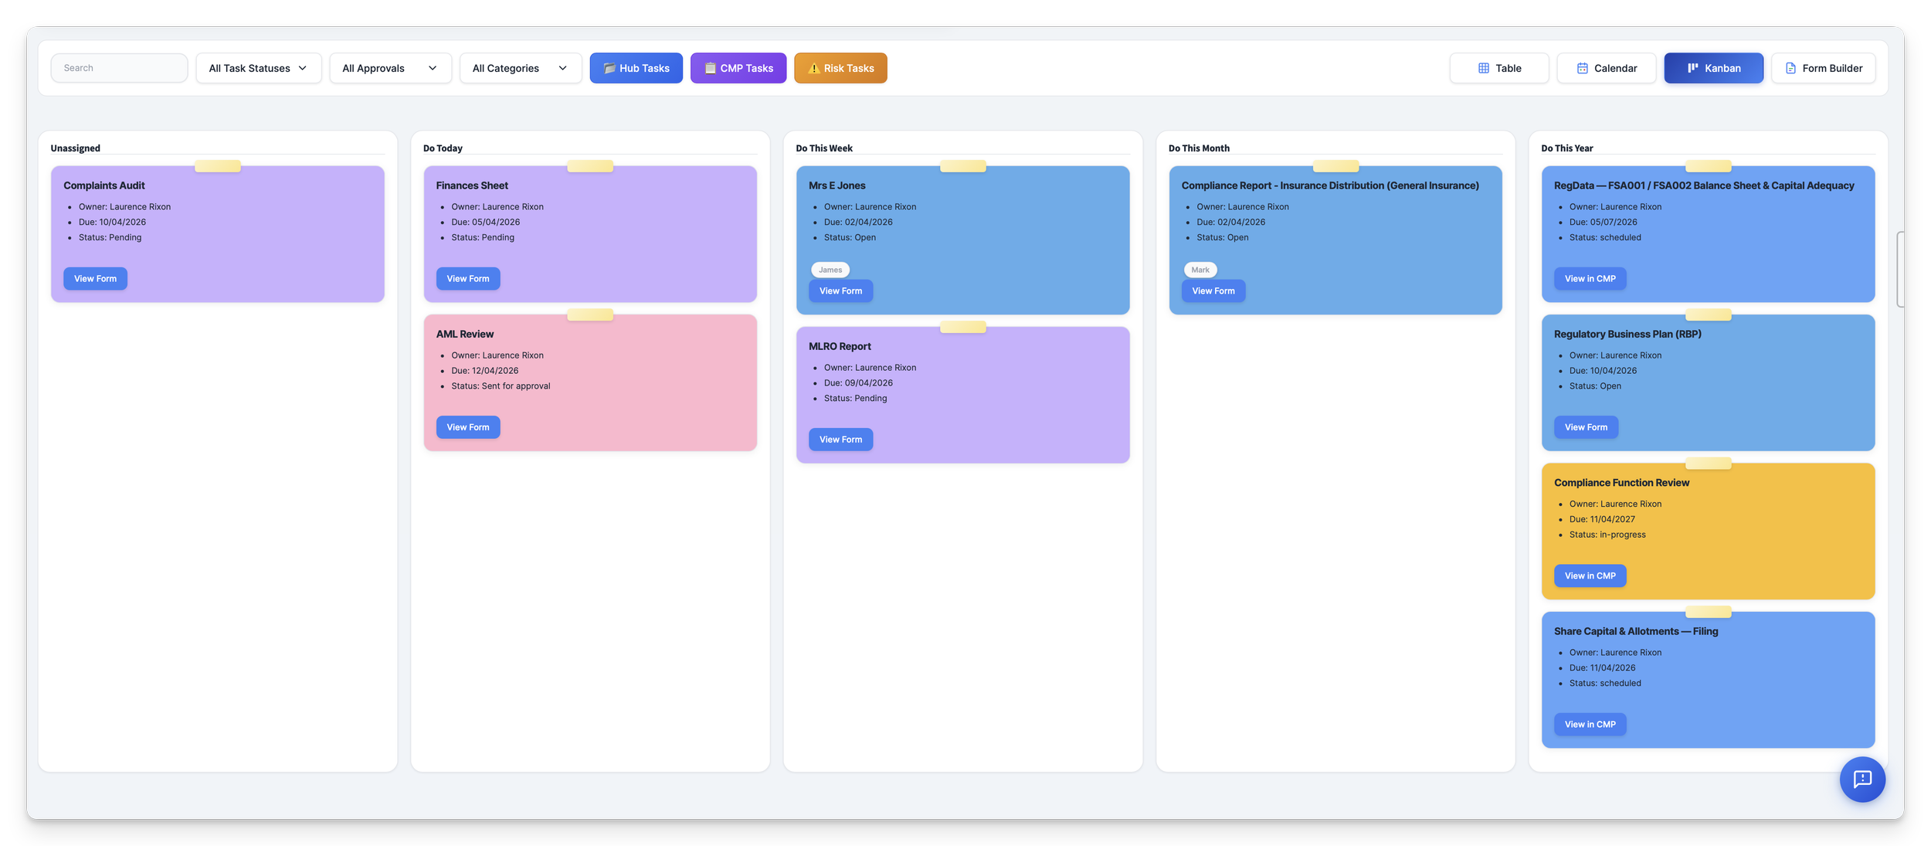Click the Form Builder document icon
Viewport: 1931px width, 846px height.
[1790, 68]
